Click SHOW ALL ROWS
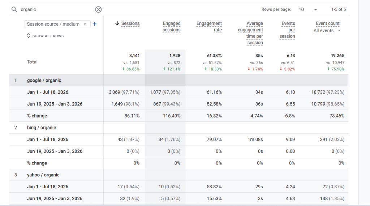The width and height of the screenshot is (370, 206). click(45, 36)
